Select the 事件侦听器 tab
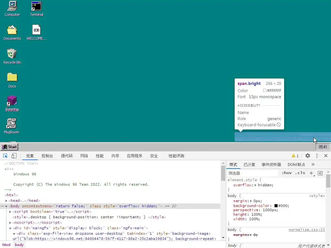 click(x=271, y=165)
